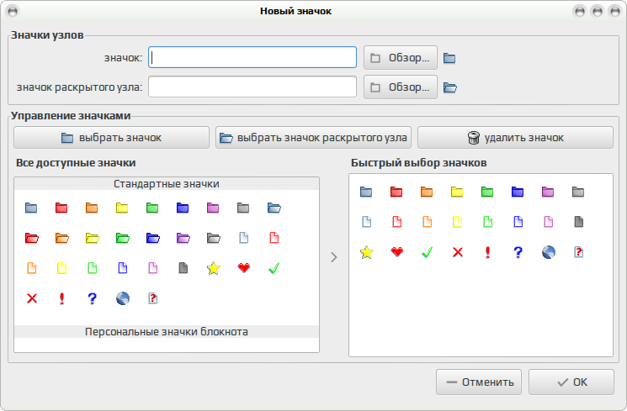Pick green document icon in standard icons list
Viewport: 627px width, 411px height.
tap(93, 267)
